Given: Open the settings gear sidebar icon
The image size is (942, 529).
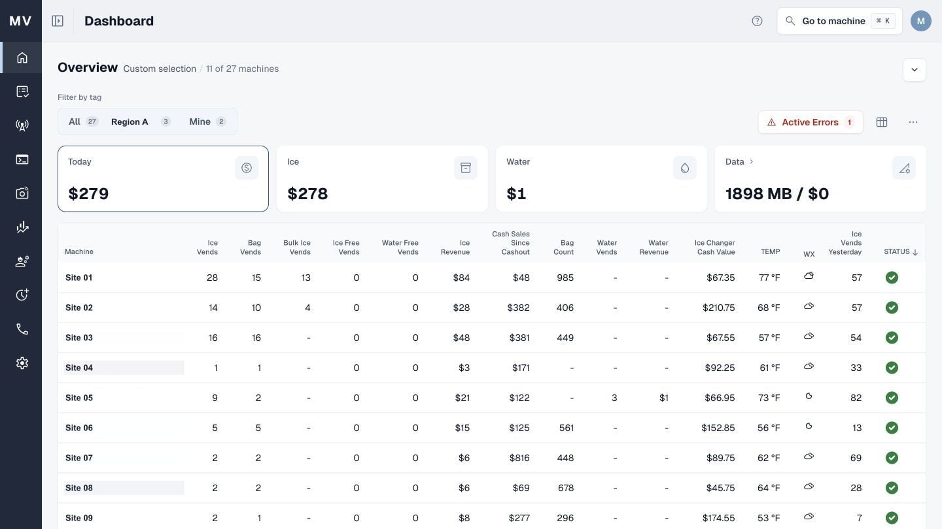Looking at the screenshot, I should 22,363.
